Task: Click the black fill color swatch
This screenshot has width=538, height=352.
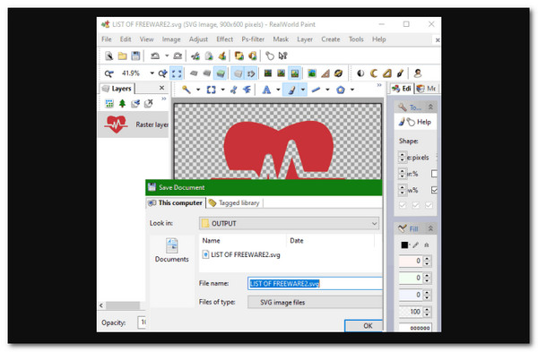Action: point(404,245)
